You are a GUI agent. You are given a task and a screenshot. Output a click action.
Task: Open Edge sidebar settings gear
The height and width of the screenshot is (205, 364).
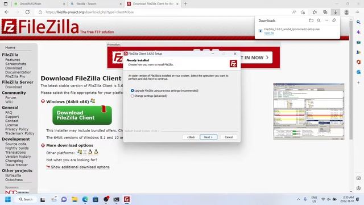click(358, 188)
